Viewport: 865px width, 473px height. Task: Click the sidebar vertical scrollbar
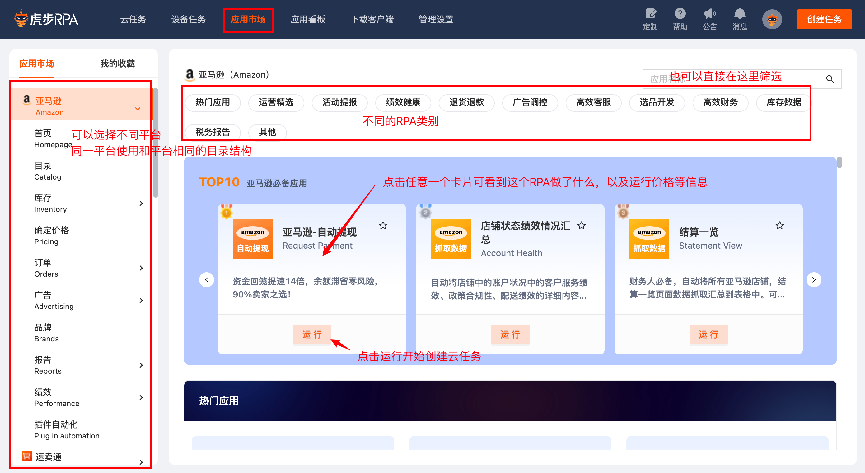point(155,143)
